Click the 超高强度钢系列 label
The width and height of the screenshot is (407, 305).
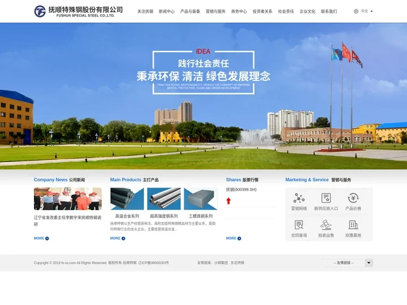pyautogui.click(x=164, y=216)
